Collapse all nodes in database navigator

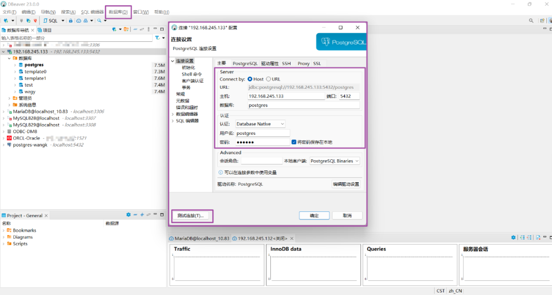point(135,30)
